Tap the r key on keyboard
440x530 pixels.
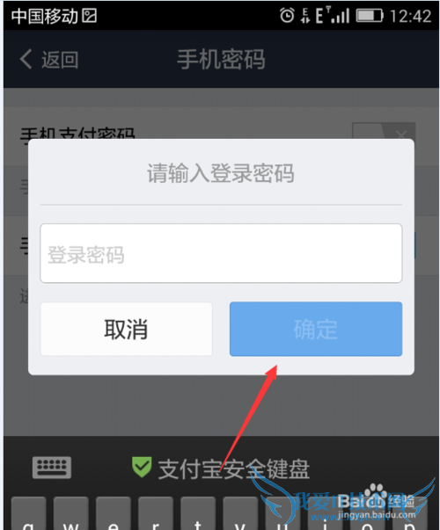pos(156,513)
